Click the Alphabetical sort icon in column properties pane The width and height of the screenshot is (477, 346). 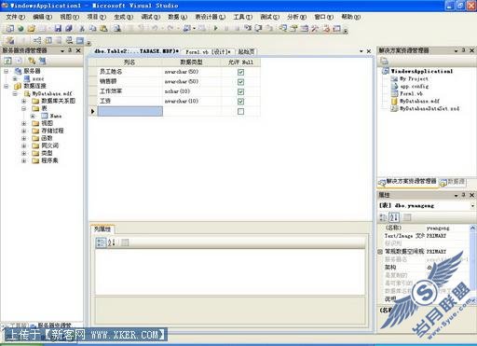(112, 242)
